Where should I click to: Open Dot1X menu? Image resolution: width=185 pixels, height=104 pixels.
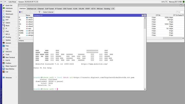point(8,60)
